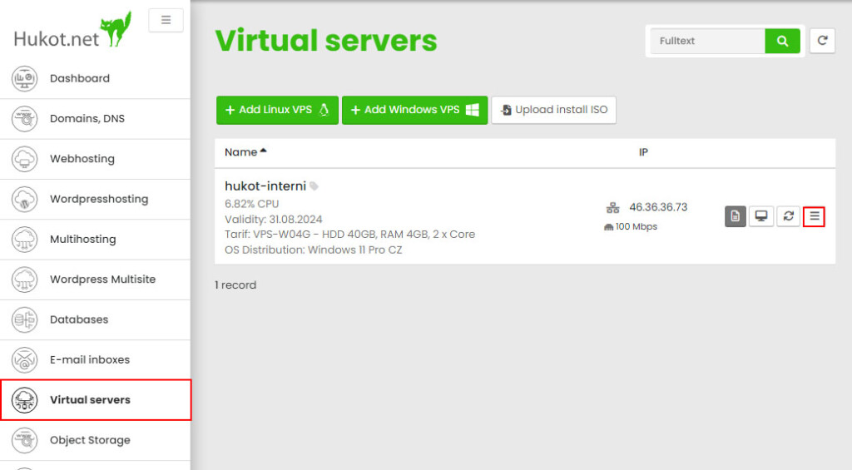Click the IP column header

(643, 152)
